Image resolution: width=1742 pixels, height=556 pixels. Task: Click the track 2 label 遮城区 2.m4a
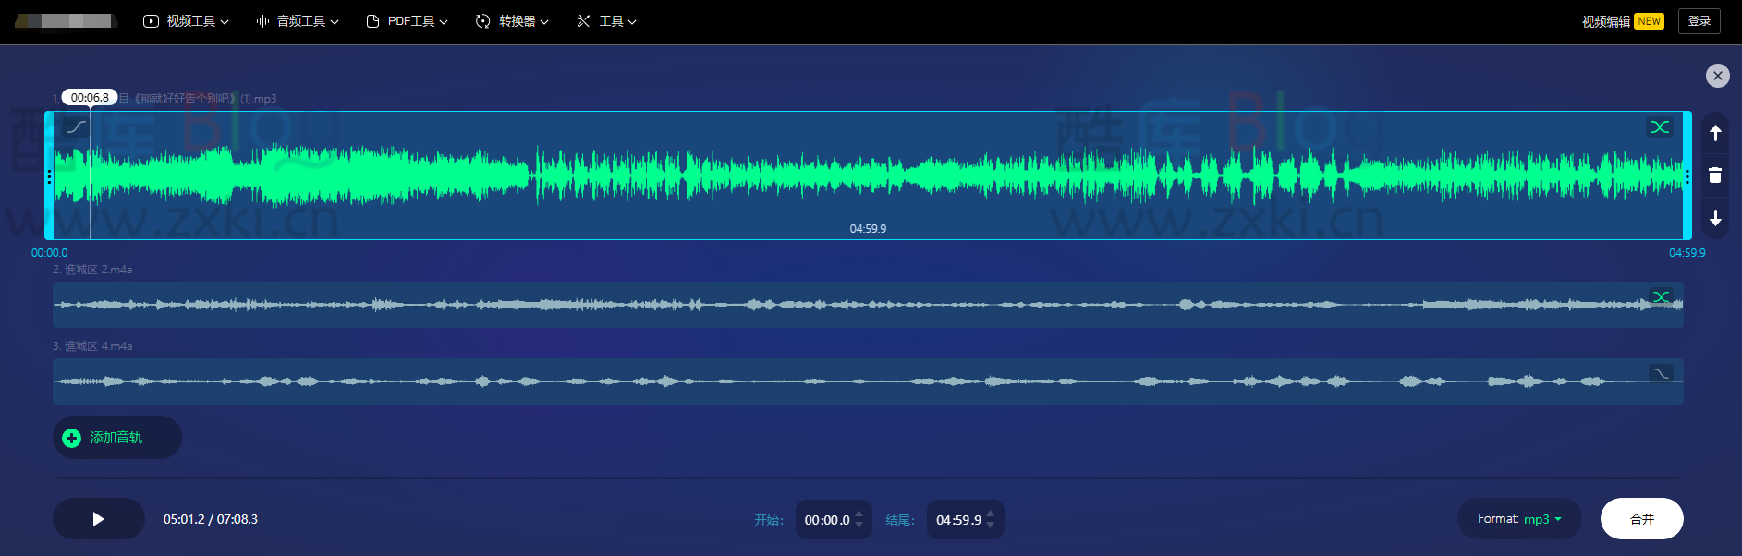(x=92, y=270)
